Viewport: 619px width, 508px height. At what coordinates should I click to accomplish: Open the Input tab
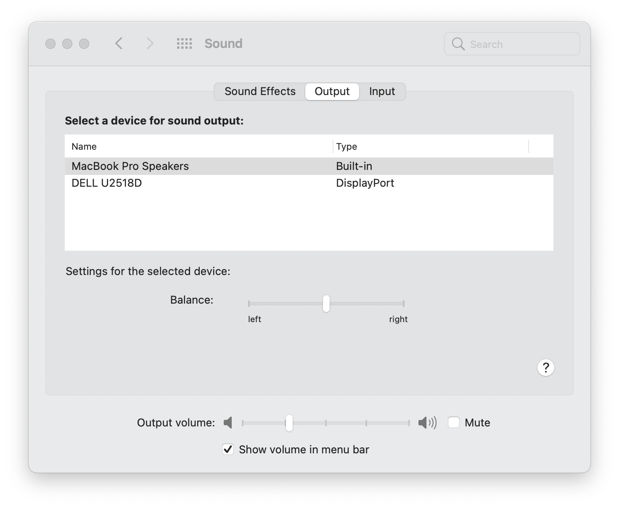(x=382, y=91)
